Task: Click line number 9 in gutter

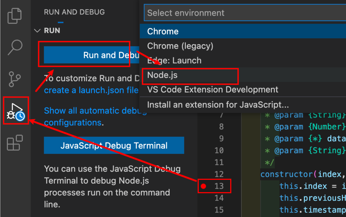Action: coord(221,139)
